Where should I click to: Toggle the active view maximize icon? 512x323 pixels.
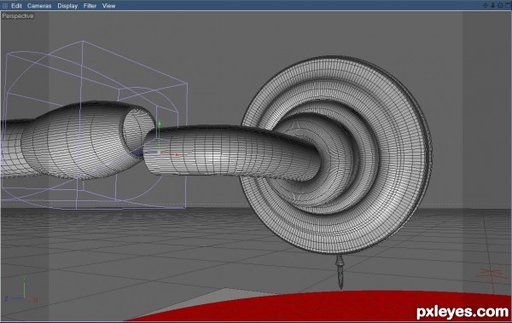click(x=508, y=5)
